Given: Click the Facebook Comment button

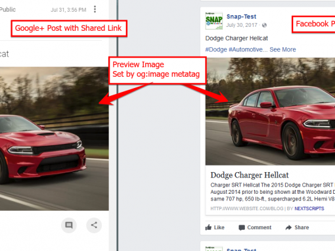Looking at the screenshot, I should click(x=255, y=227).
